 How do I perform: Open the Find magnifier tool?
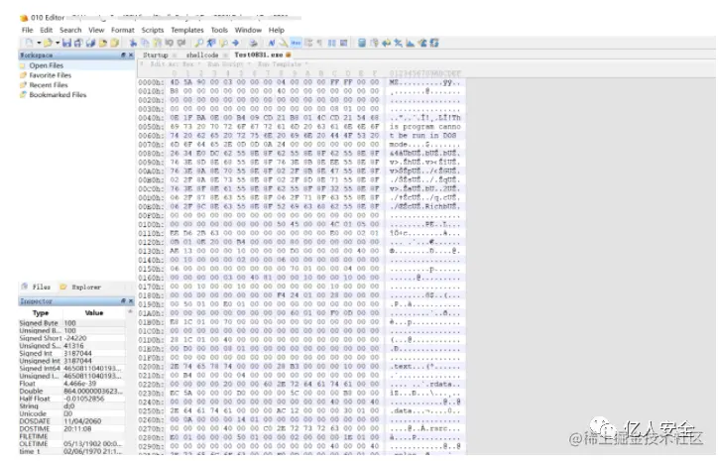(x=198, y=43)
